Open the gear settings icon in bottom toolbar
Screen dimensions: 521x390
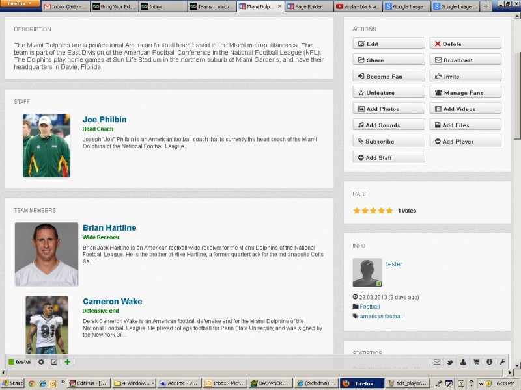pyautogui.click(x=41, y=362)
